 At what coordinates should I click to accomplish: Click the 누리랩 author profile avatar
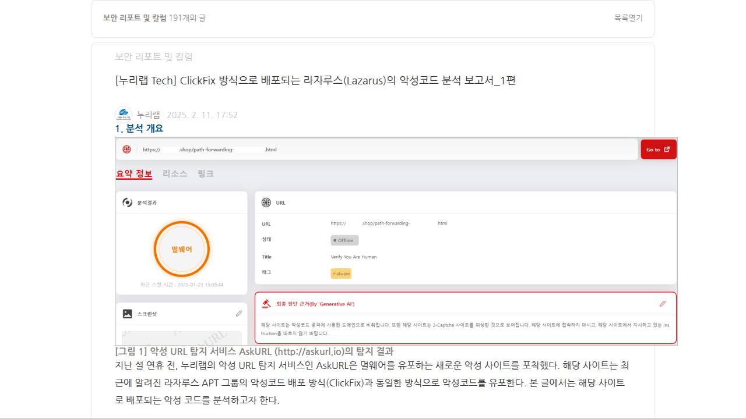(124, 115)
